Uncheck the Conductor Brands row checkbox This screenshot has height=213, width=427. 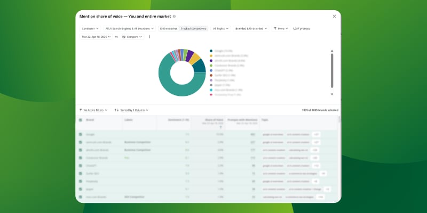[x=81, y=158]
